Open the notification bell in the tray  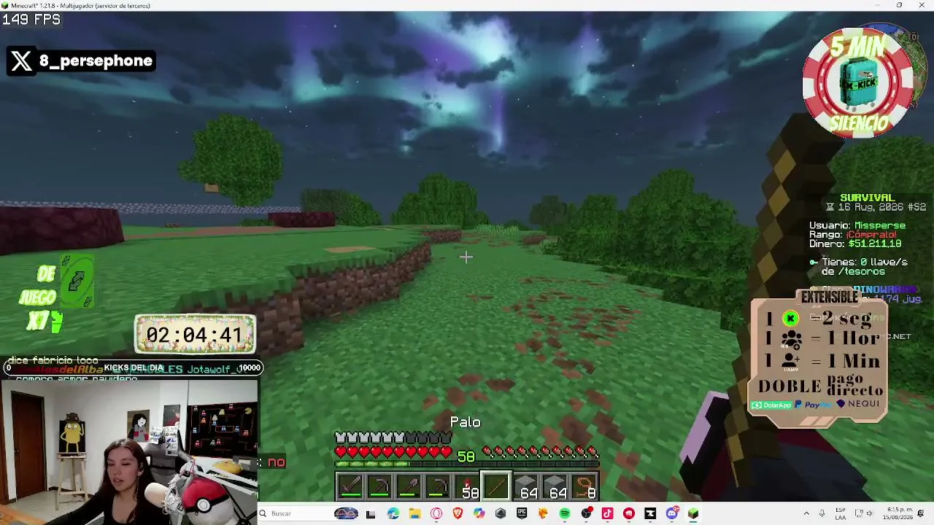[x=922, y=513]
